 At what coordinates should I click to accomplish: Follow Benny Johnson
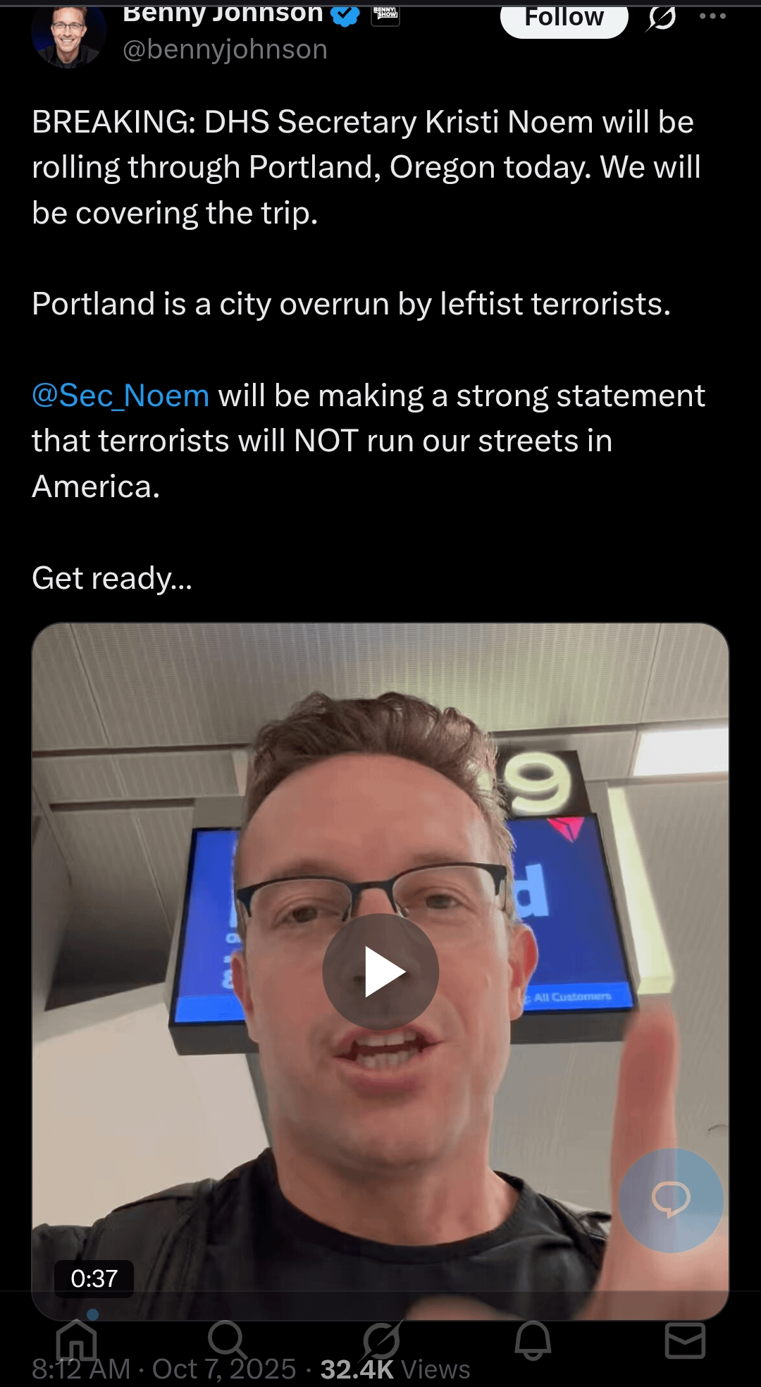564,18
